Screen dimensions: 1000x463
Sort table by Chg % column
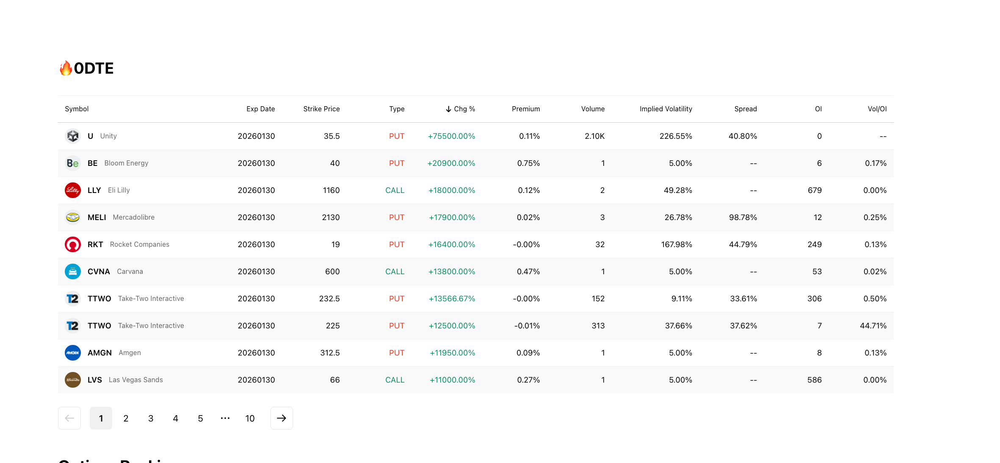[460, 109]
